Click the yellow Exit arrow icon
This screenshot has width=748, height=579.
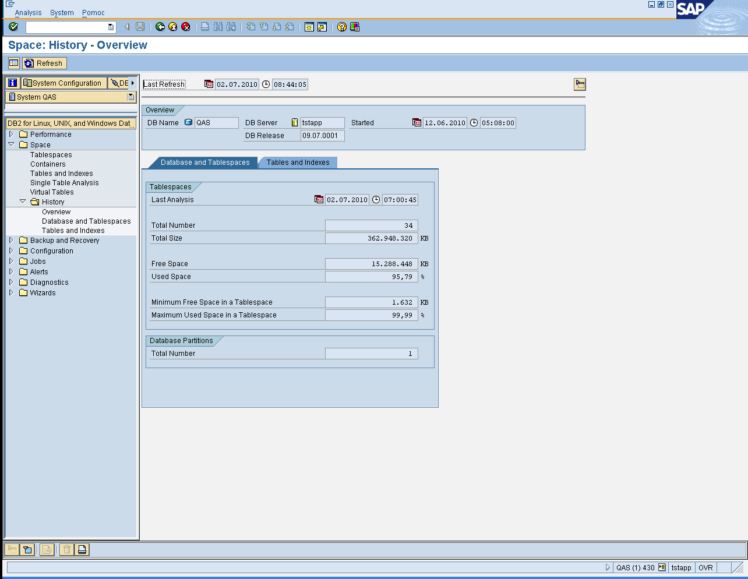(173, 27)
